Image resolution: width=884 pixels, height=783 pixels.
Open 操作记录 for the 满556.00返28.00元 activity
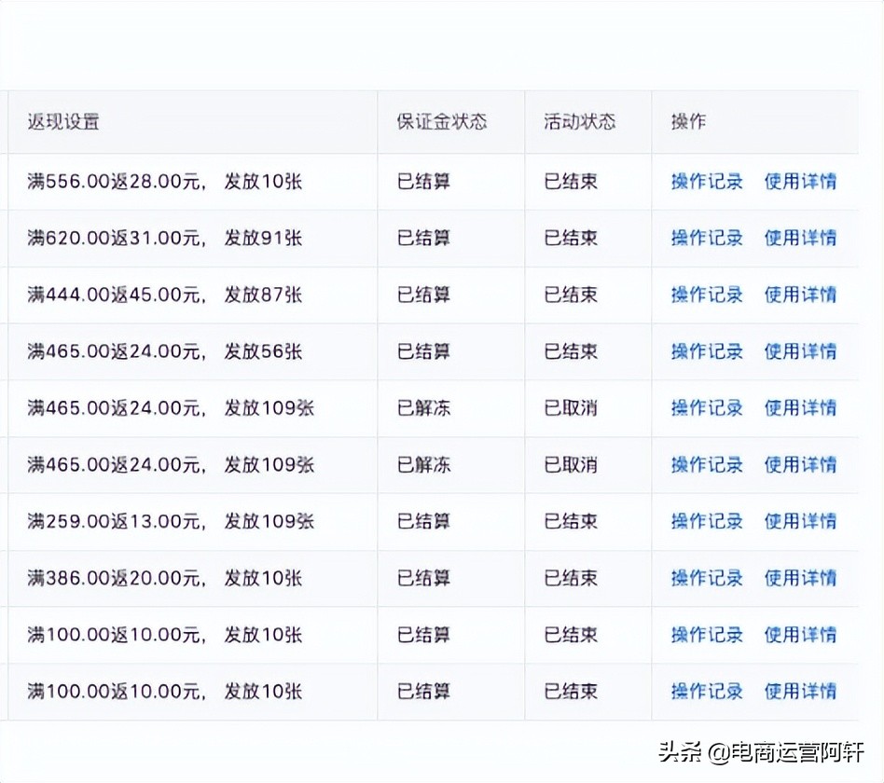[706, 182]
